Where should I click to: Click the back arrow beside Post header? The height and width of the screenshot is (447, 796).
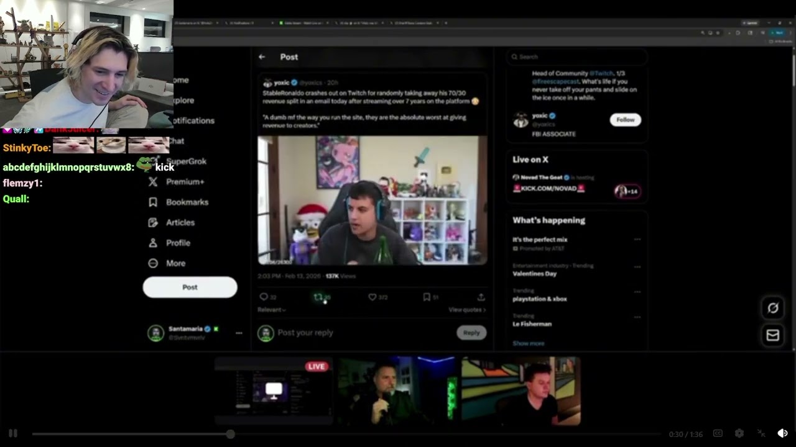[262, 56]
